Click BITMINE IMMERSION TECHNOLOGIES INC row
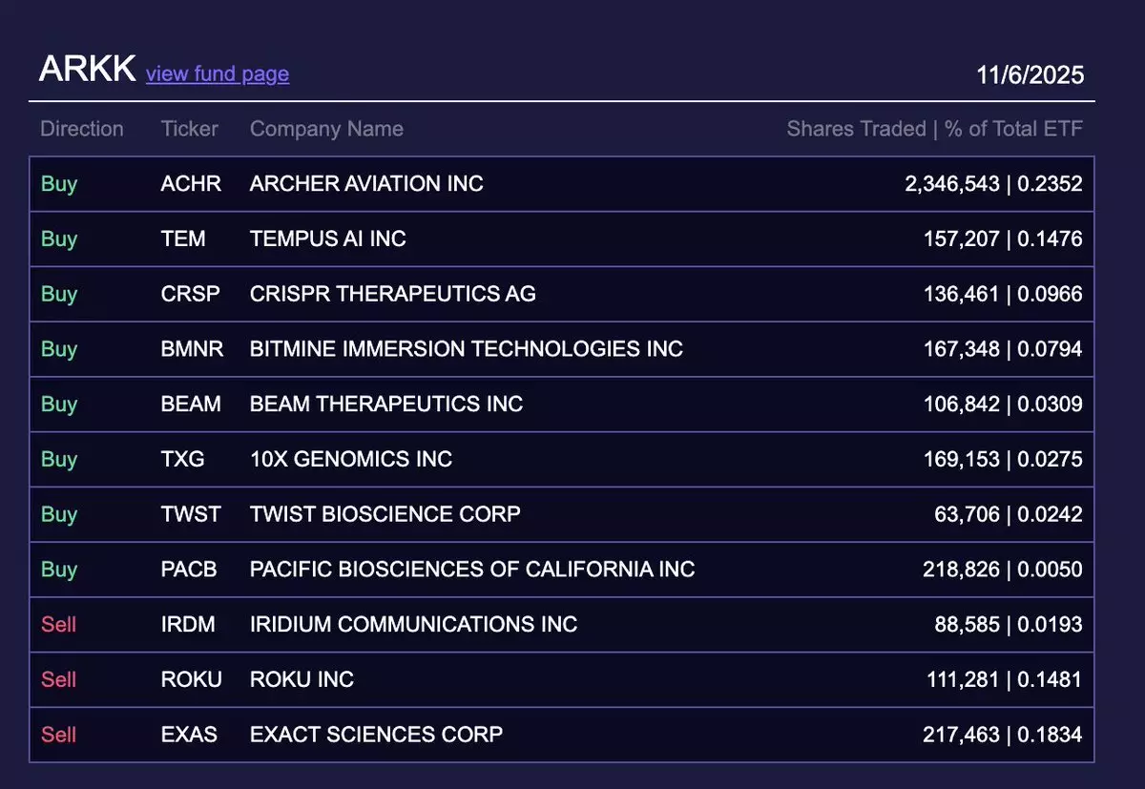Screen dimensions: 1145x789 point(466,349)
